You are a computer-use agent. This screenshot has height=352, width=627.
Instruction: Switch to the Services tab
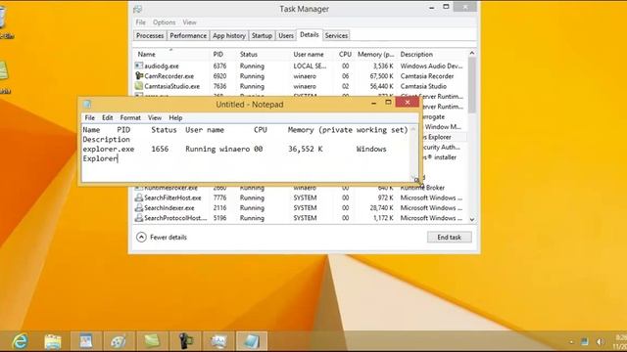[336, 35]
